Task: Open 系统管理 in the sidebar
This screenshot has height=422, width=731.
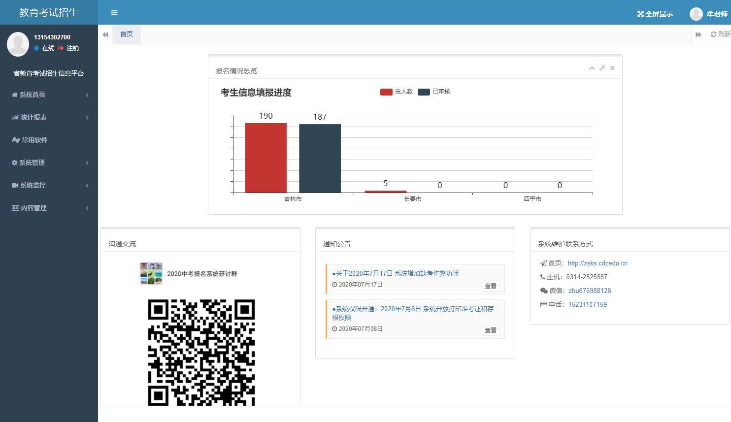Action: (x=49, y=162)
